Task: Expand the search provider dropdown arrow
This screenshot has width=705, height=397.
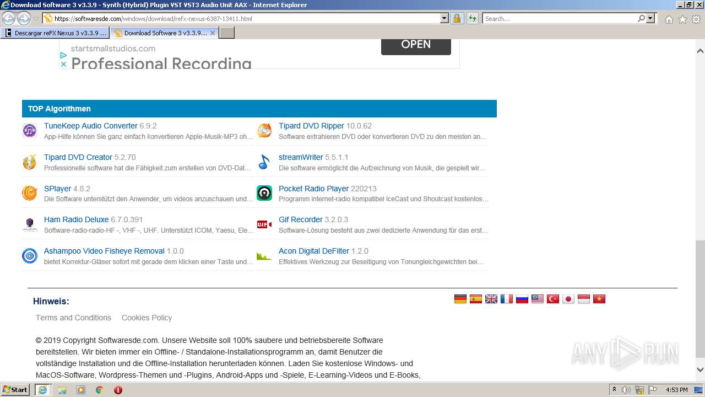Action: coord(650,18)
